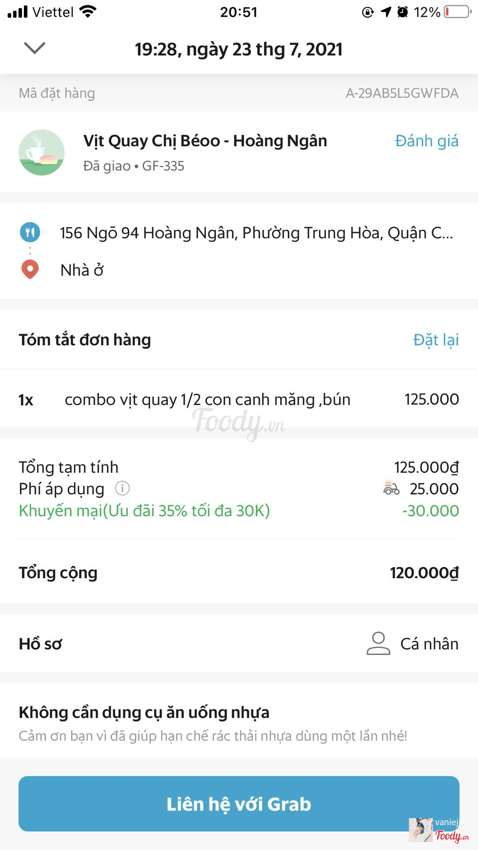Tap the combo vịt quay order item
This screenshot has width=478, height=850.
pos(207,399)
